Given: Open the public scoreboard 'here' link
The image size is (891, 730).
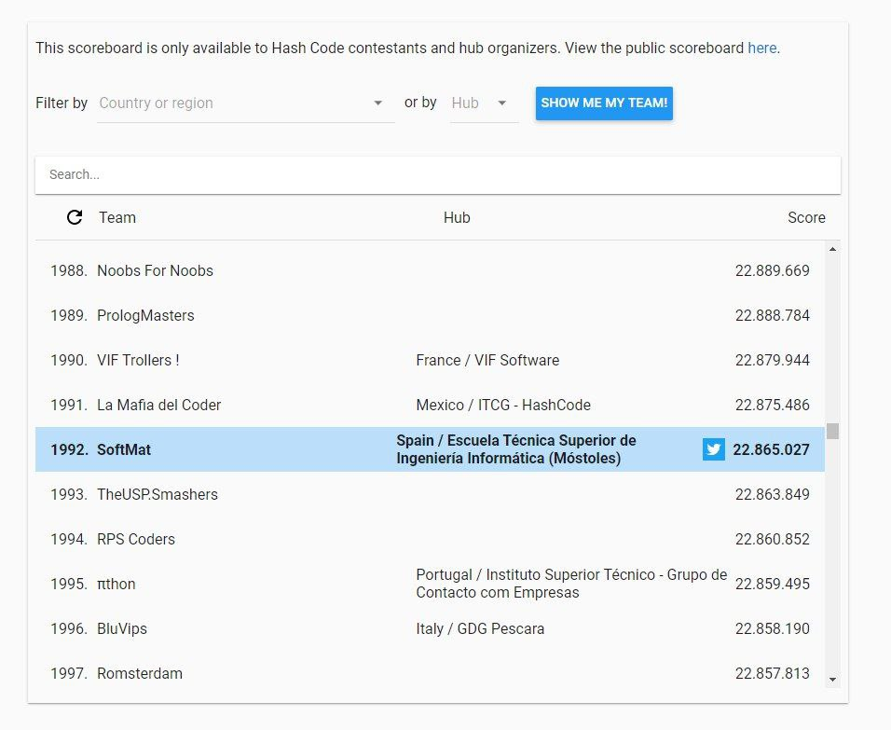Looking at the screenshot, I should coord(761,48).
